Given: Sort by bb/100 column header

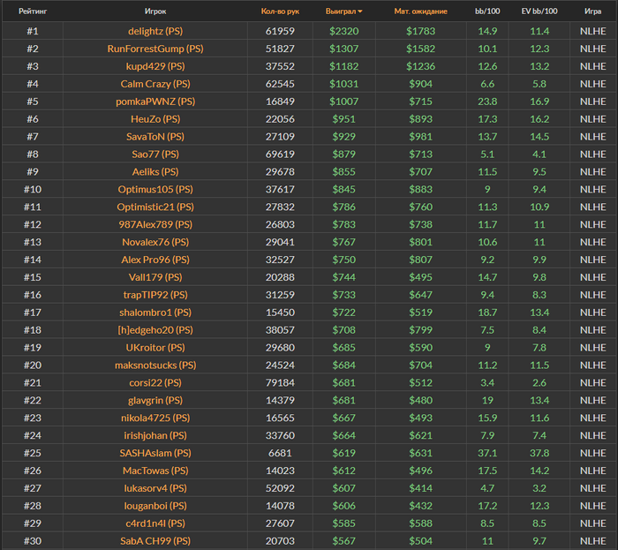Looking at the screenshot, I should coord(487,11).
